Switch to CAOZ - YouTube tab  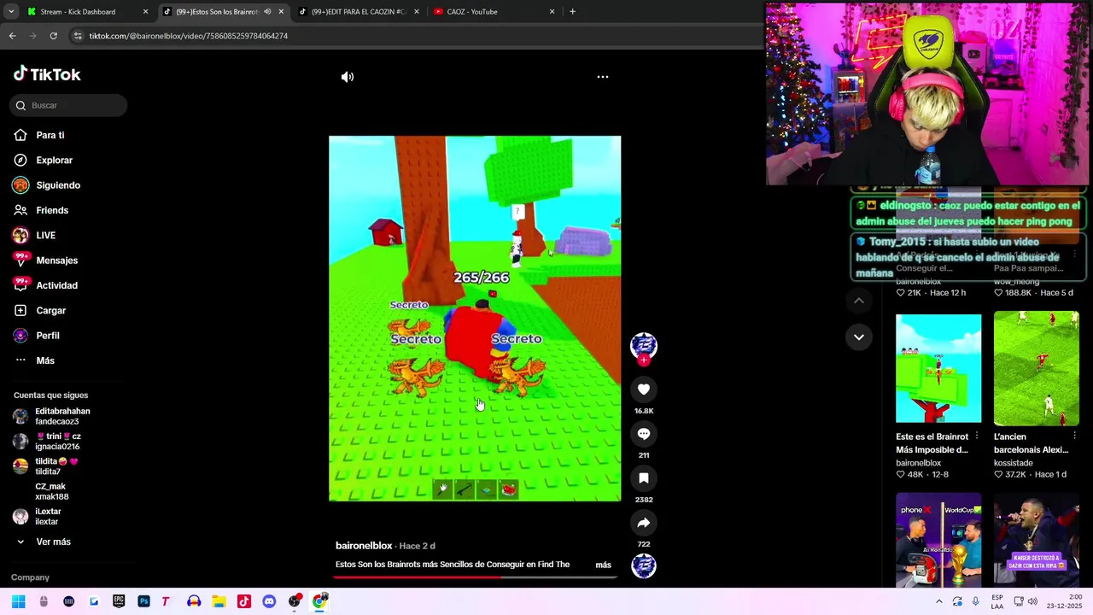point(494,11)
